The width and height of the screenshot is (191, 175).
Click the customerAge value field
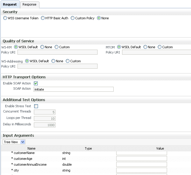142,159
